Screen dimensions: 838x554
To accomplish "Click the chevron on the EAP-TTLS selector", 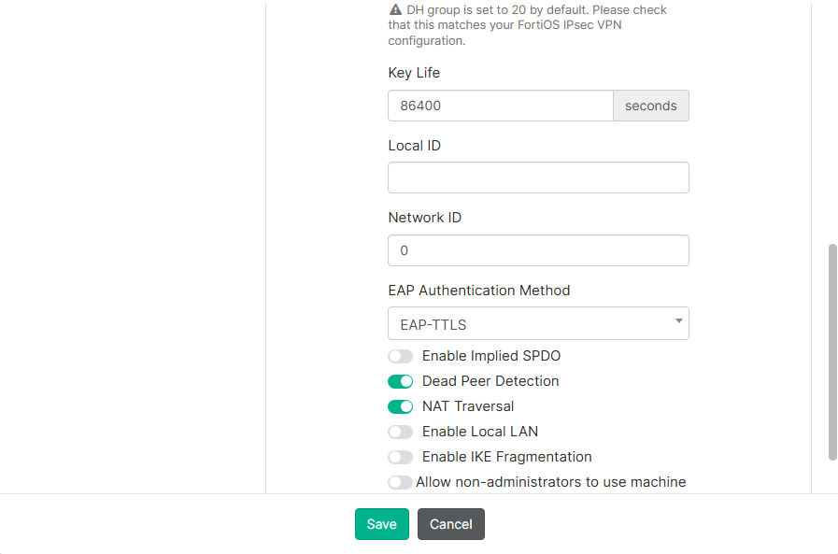I will (x=678, y=321).
